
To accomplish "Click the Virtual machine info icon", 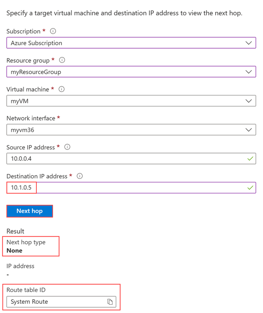I will pyautogui.click(x=61, y=89).
